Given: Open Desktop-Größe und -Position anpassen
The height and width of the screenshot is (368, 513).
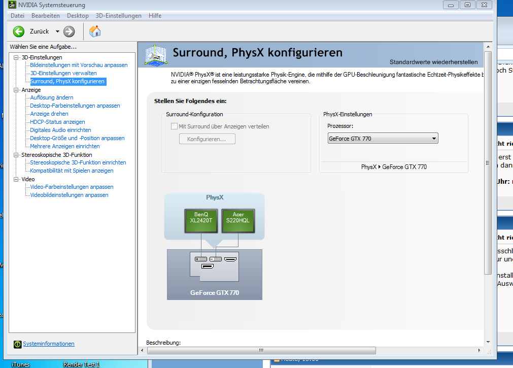Looking at the screenshot, I should pos(77,138).
